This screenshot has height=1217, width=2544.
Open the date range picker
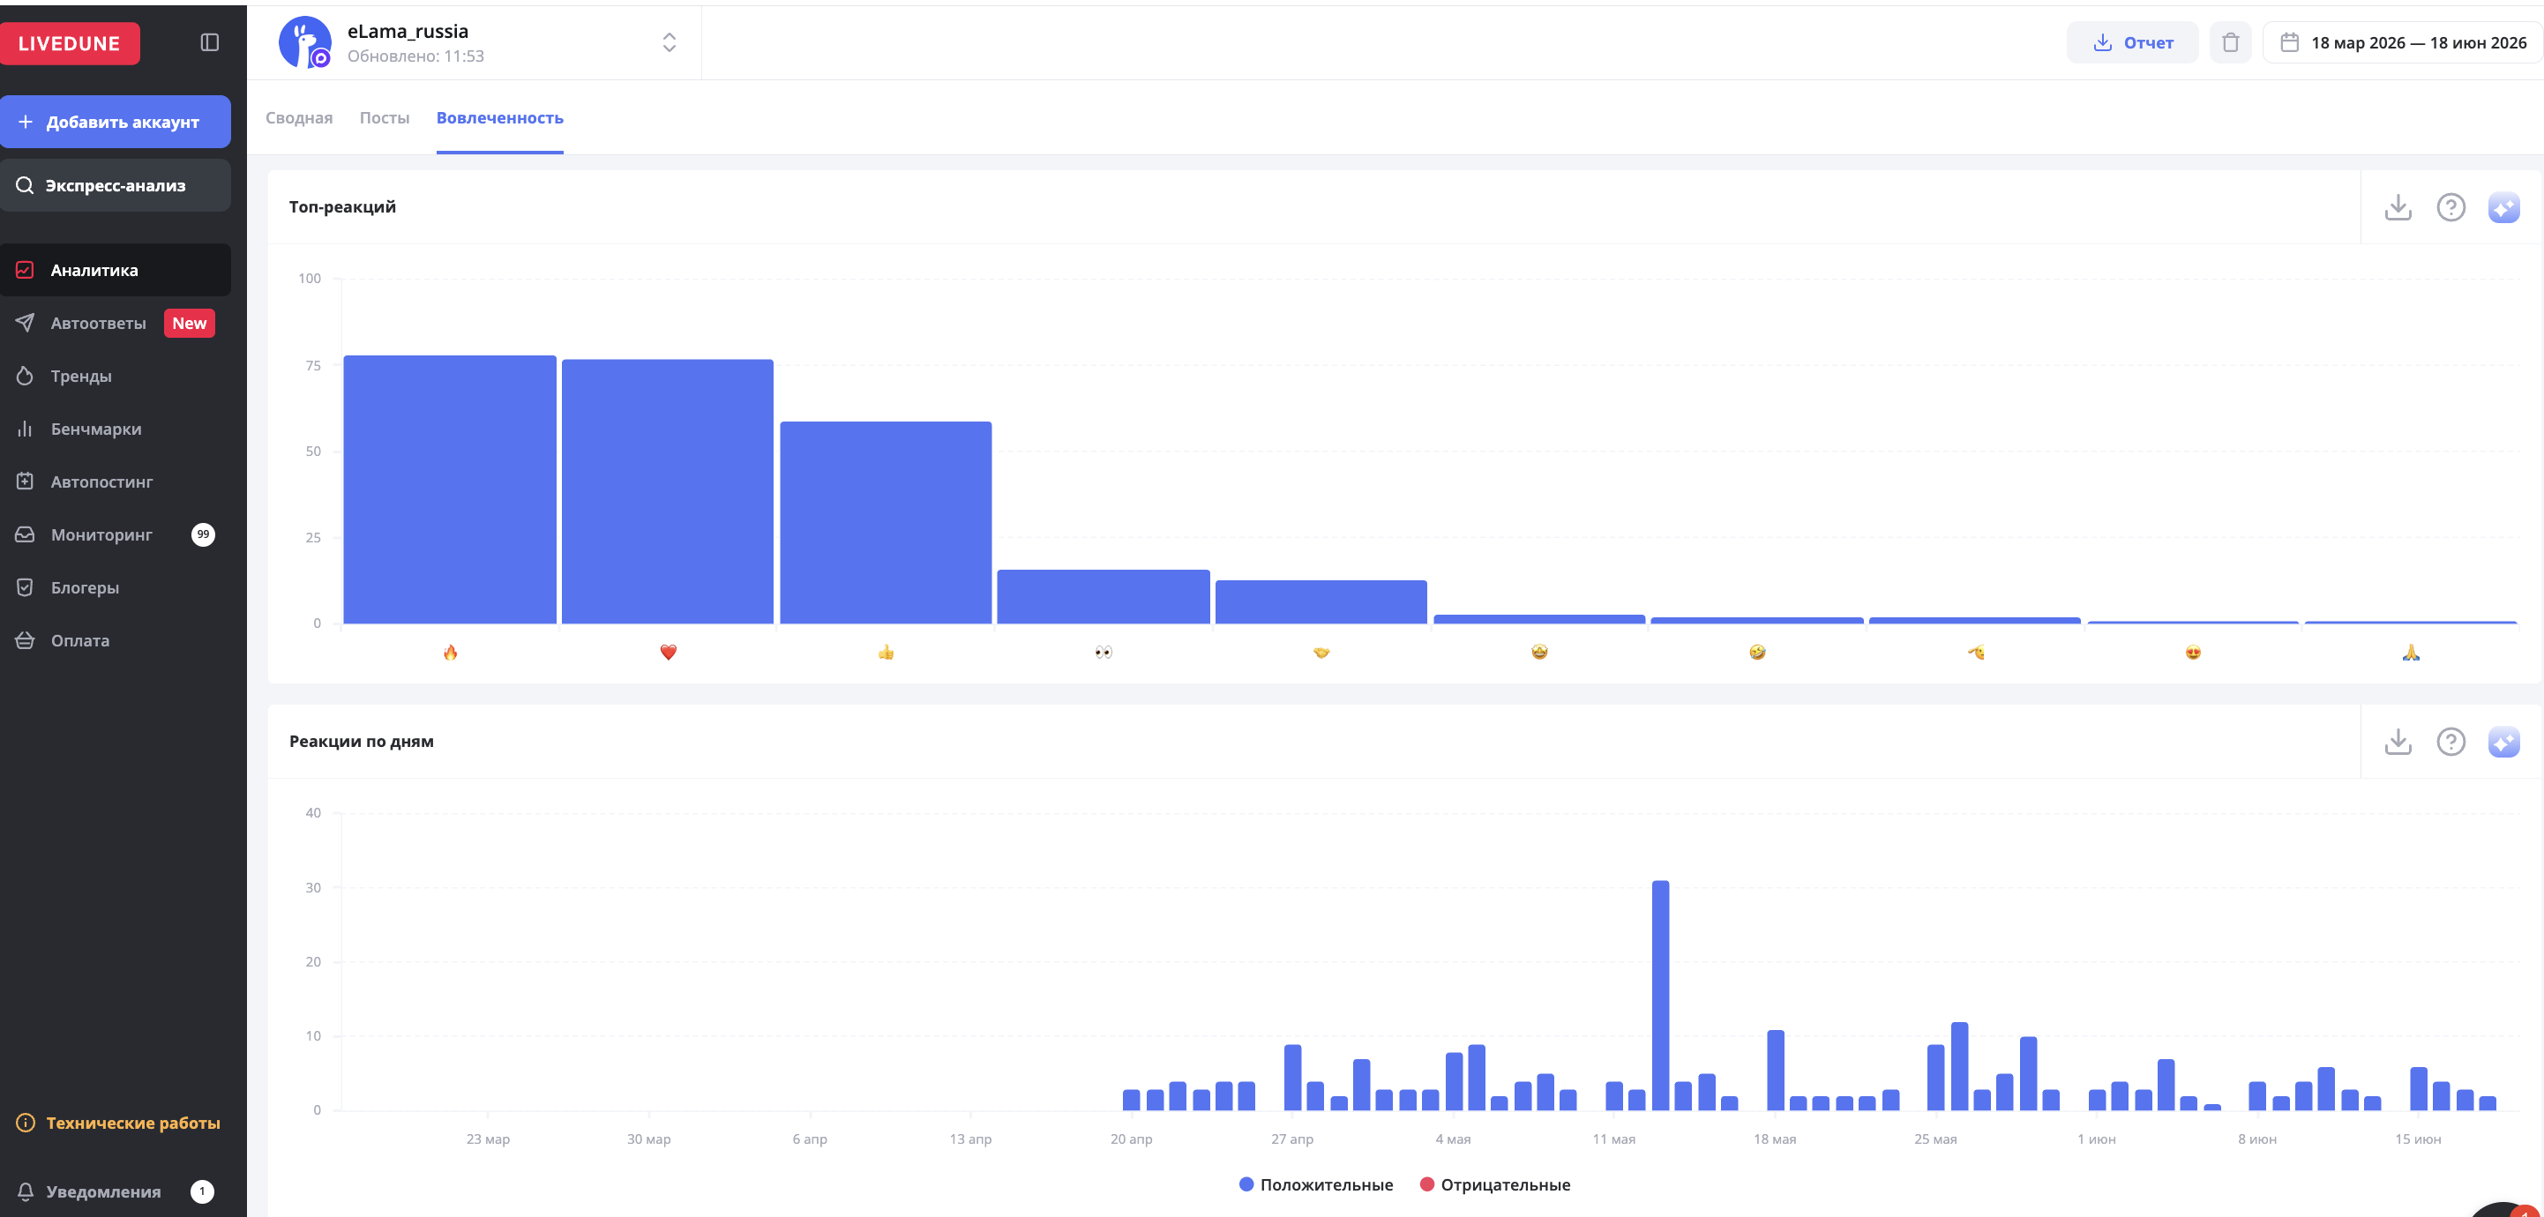click(x=2404, y=42)
